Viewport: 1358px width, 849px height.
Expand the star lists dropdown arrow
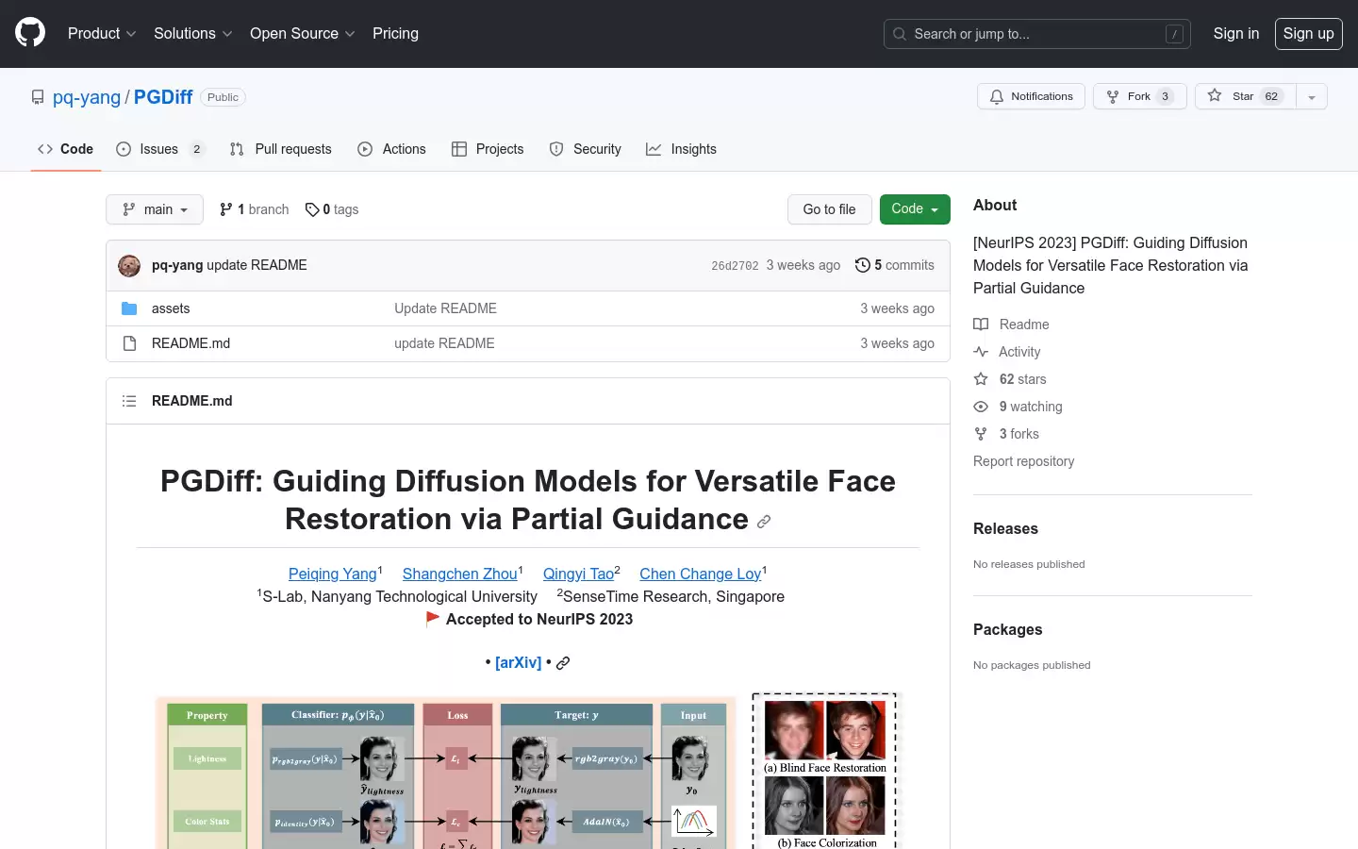click(1312, 96)
